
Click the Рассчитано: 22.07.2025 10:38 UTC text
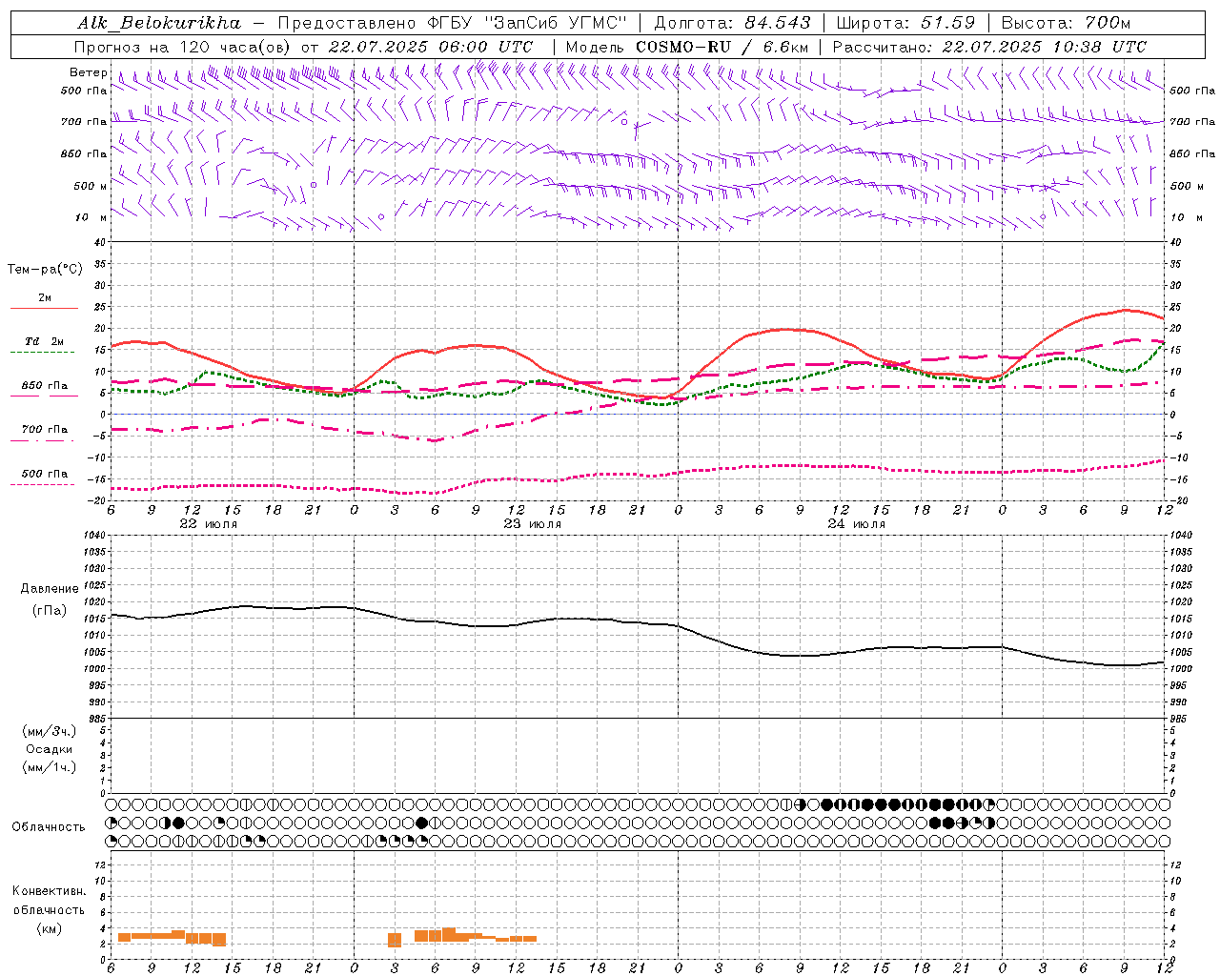click(x=990, y=47)
